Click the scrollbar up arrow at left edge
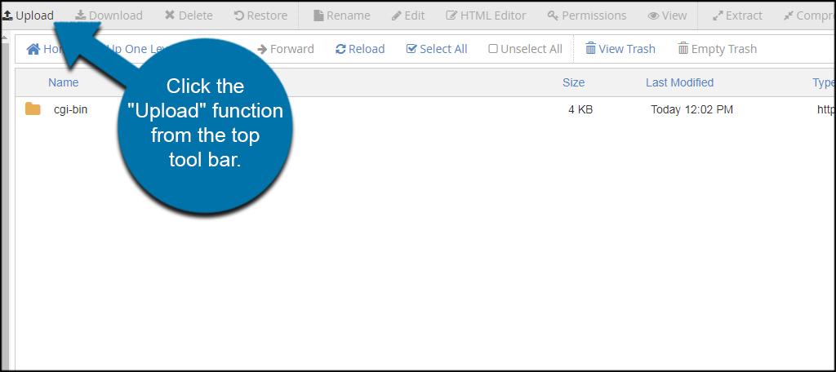Screen dimensions: 836x372 tap(4, 38)
